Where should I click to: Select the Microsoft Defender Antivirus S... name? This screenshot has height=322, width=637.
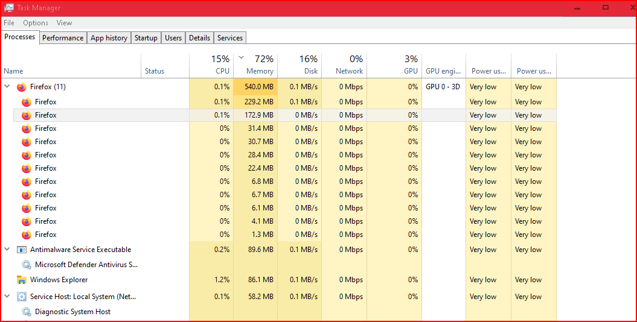point(86,265)
